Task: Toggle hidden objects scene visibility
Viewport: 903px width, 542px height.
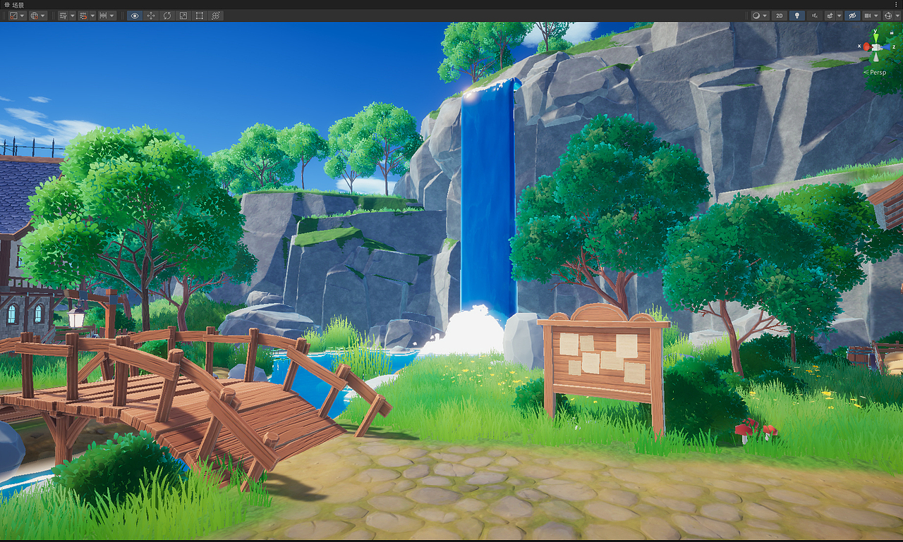Action: (x=852, y=16)
